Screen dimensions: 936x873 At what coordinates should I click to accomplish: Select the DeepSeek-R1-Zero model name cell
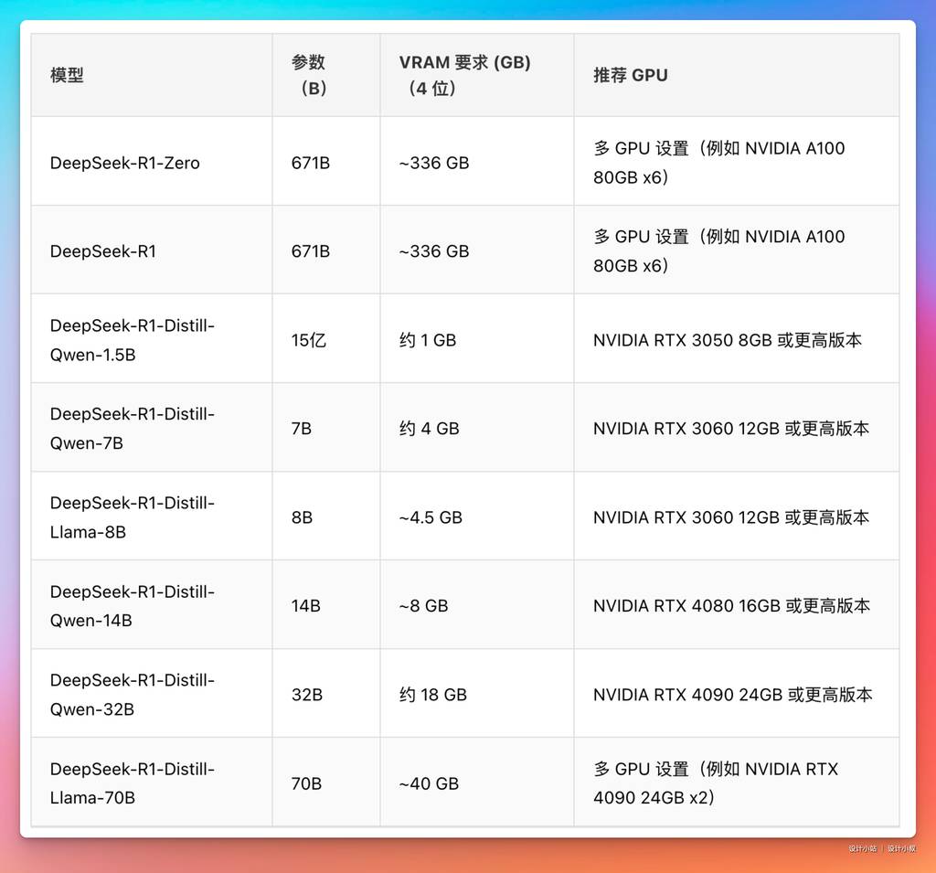pyautogui.click(x=124, y=163)
